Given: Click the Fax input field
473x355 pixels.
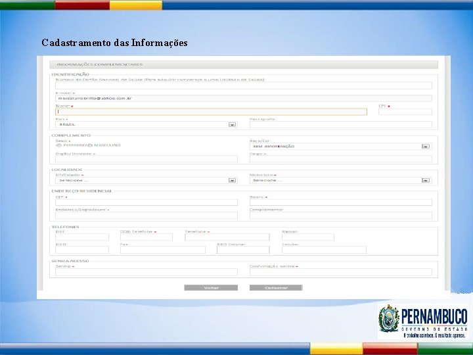Looking at the screenshot, I should click(x=163, y=250).
